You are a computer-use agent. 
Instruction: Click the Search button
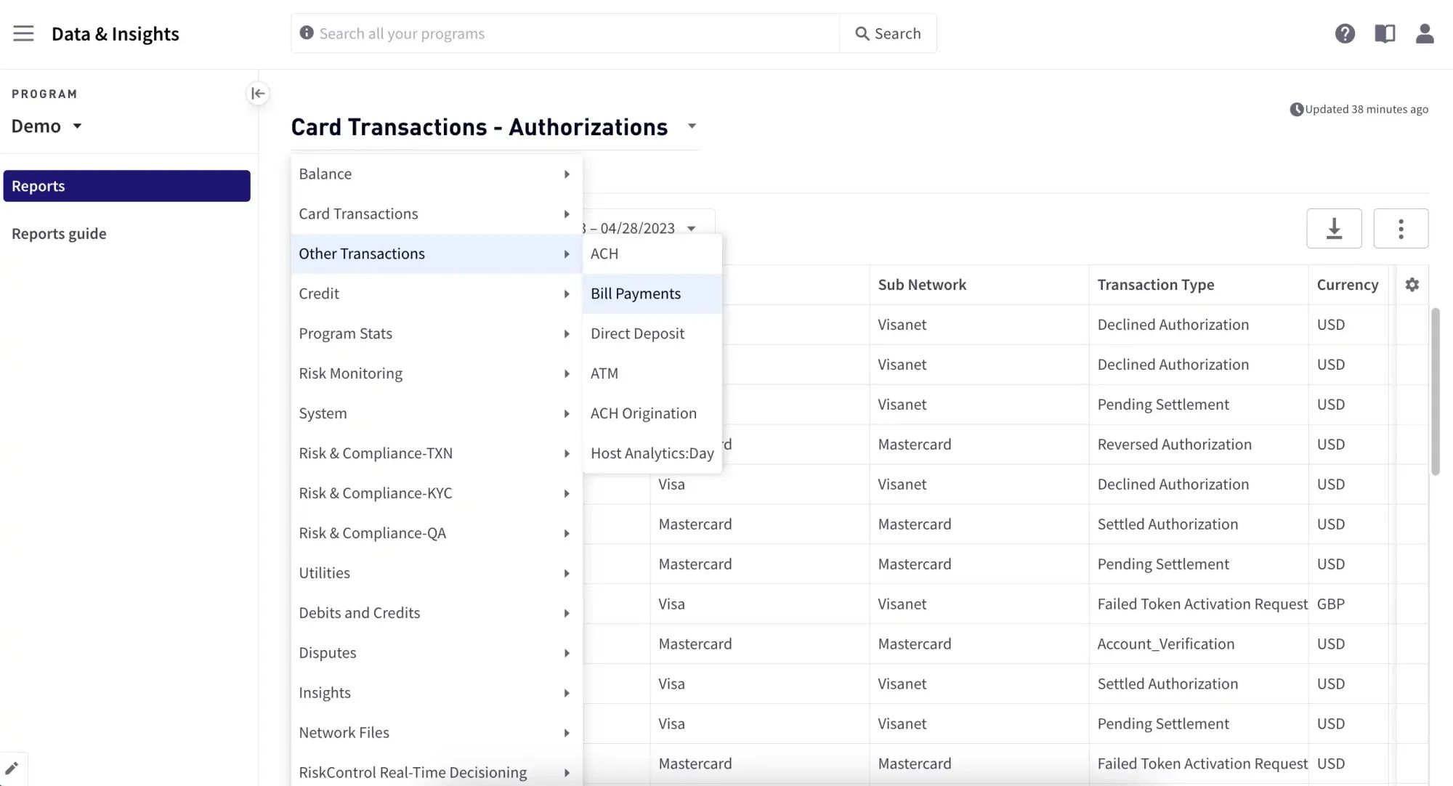click(888, 33)
